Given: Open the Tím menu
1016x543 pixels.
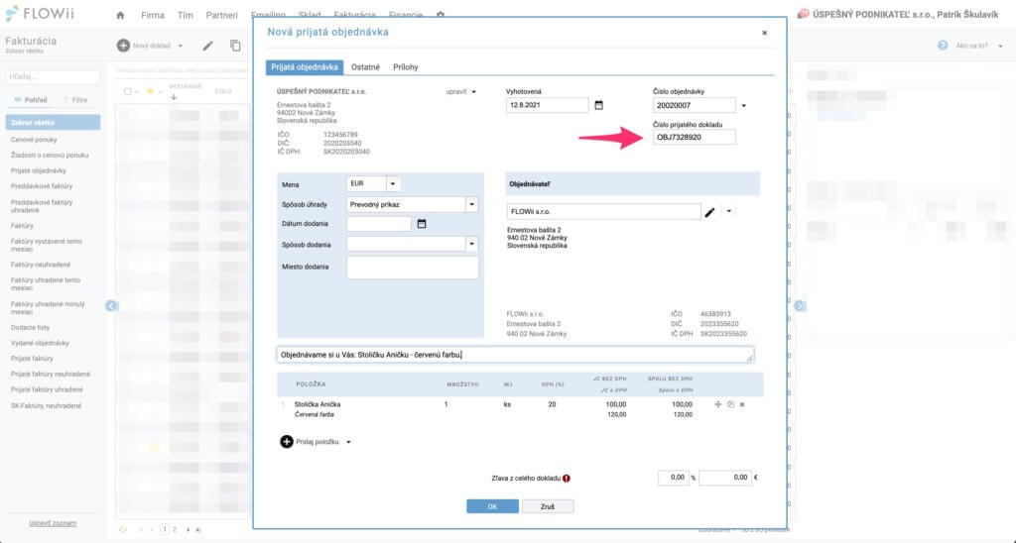Looking at the screenshot, I should pyautogui.click(x=186, y=15).
